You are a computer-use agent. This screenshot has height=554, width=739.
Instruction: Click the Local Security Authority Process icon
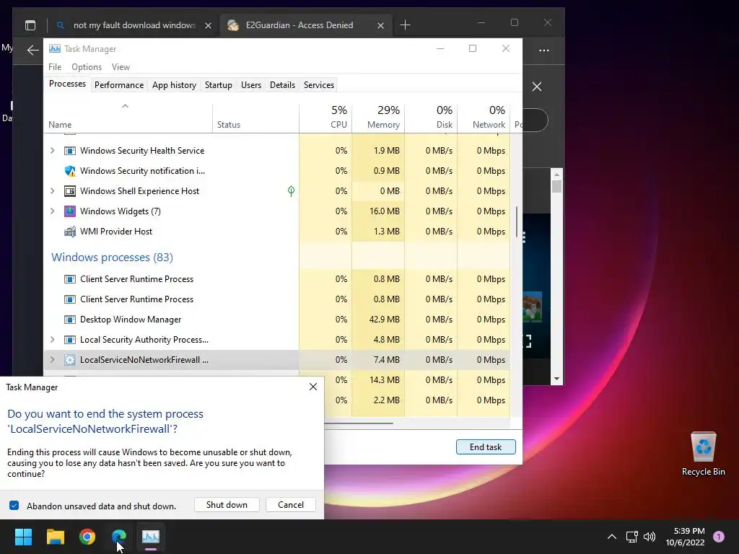(x=70, y=340)
